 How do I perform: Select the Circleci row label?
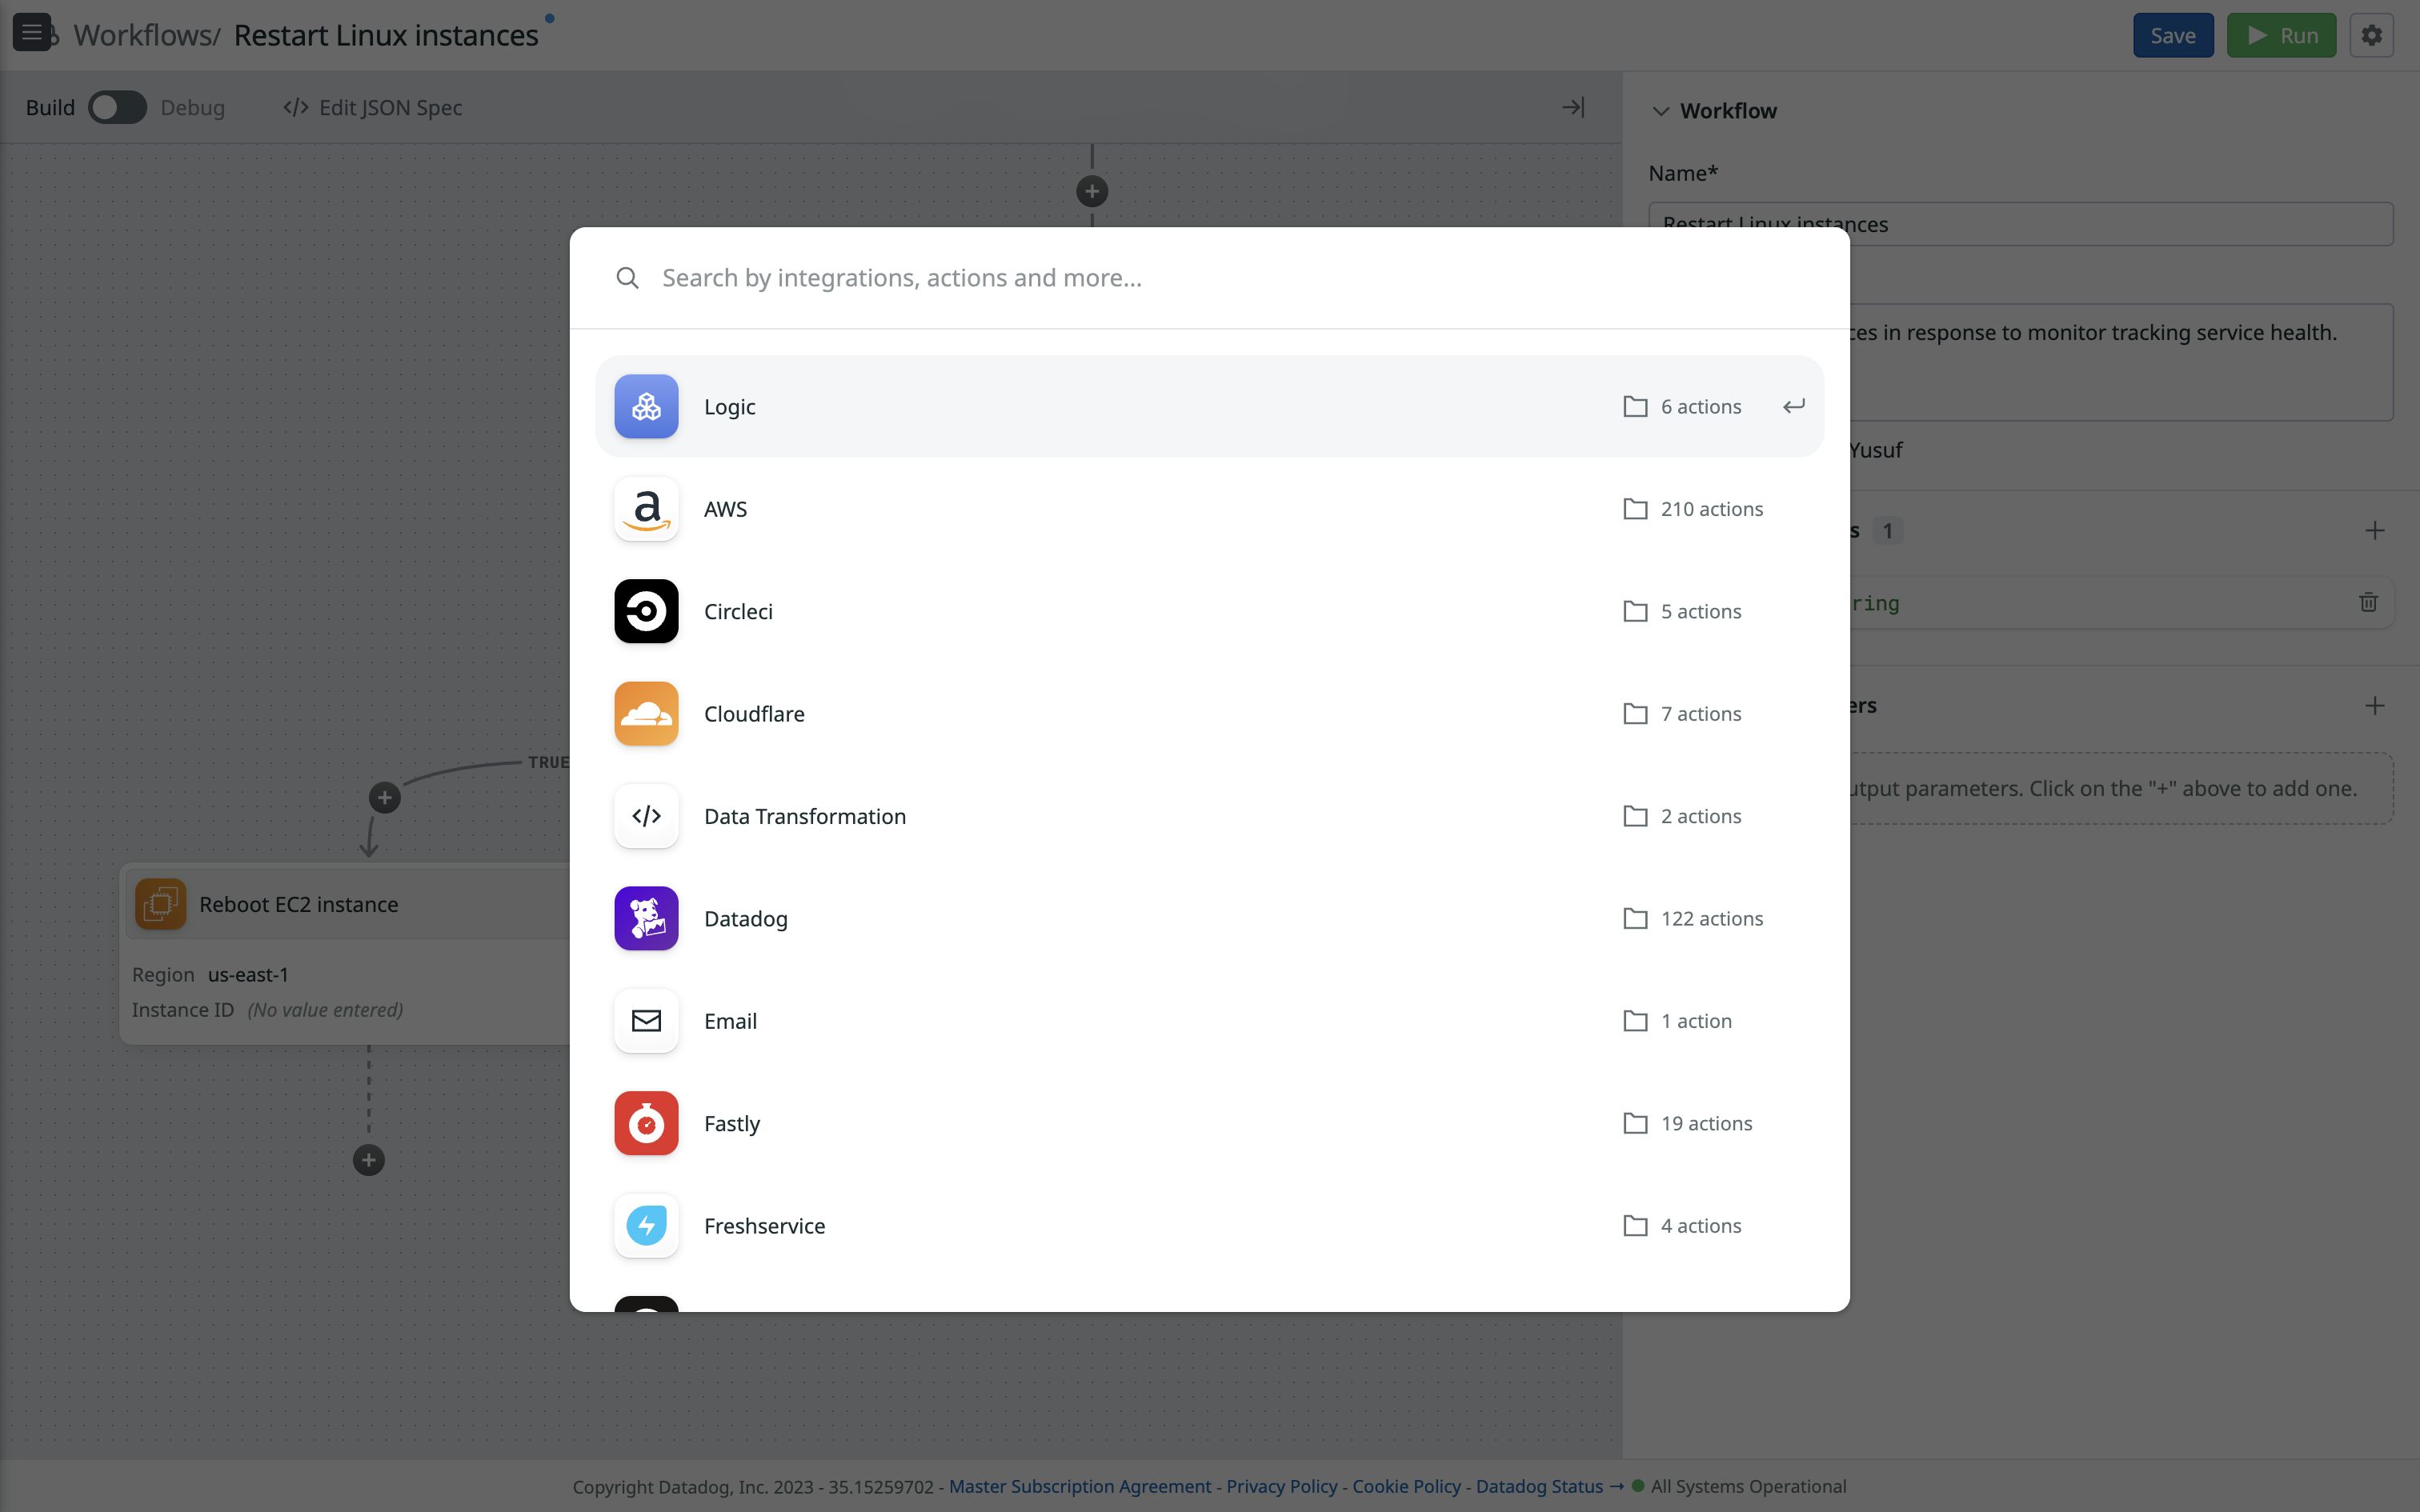tap(738, 611)
